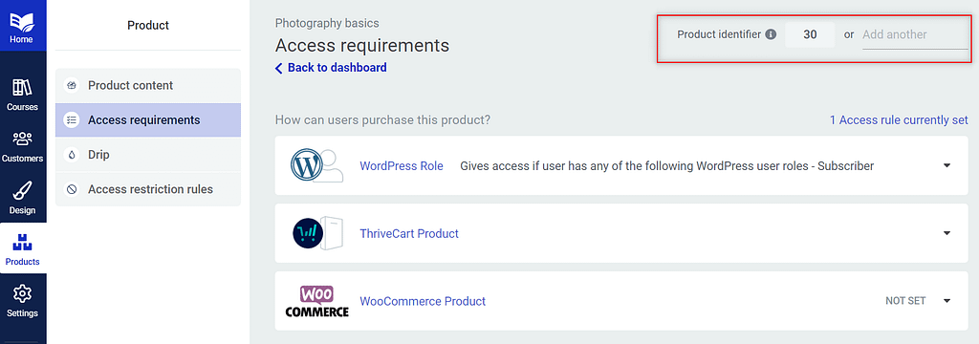Select the Design paintbrush icon
Viewport: 979px width, 344px height.
(x=23, y=191)
